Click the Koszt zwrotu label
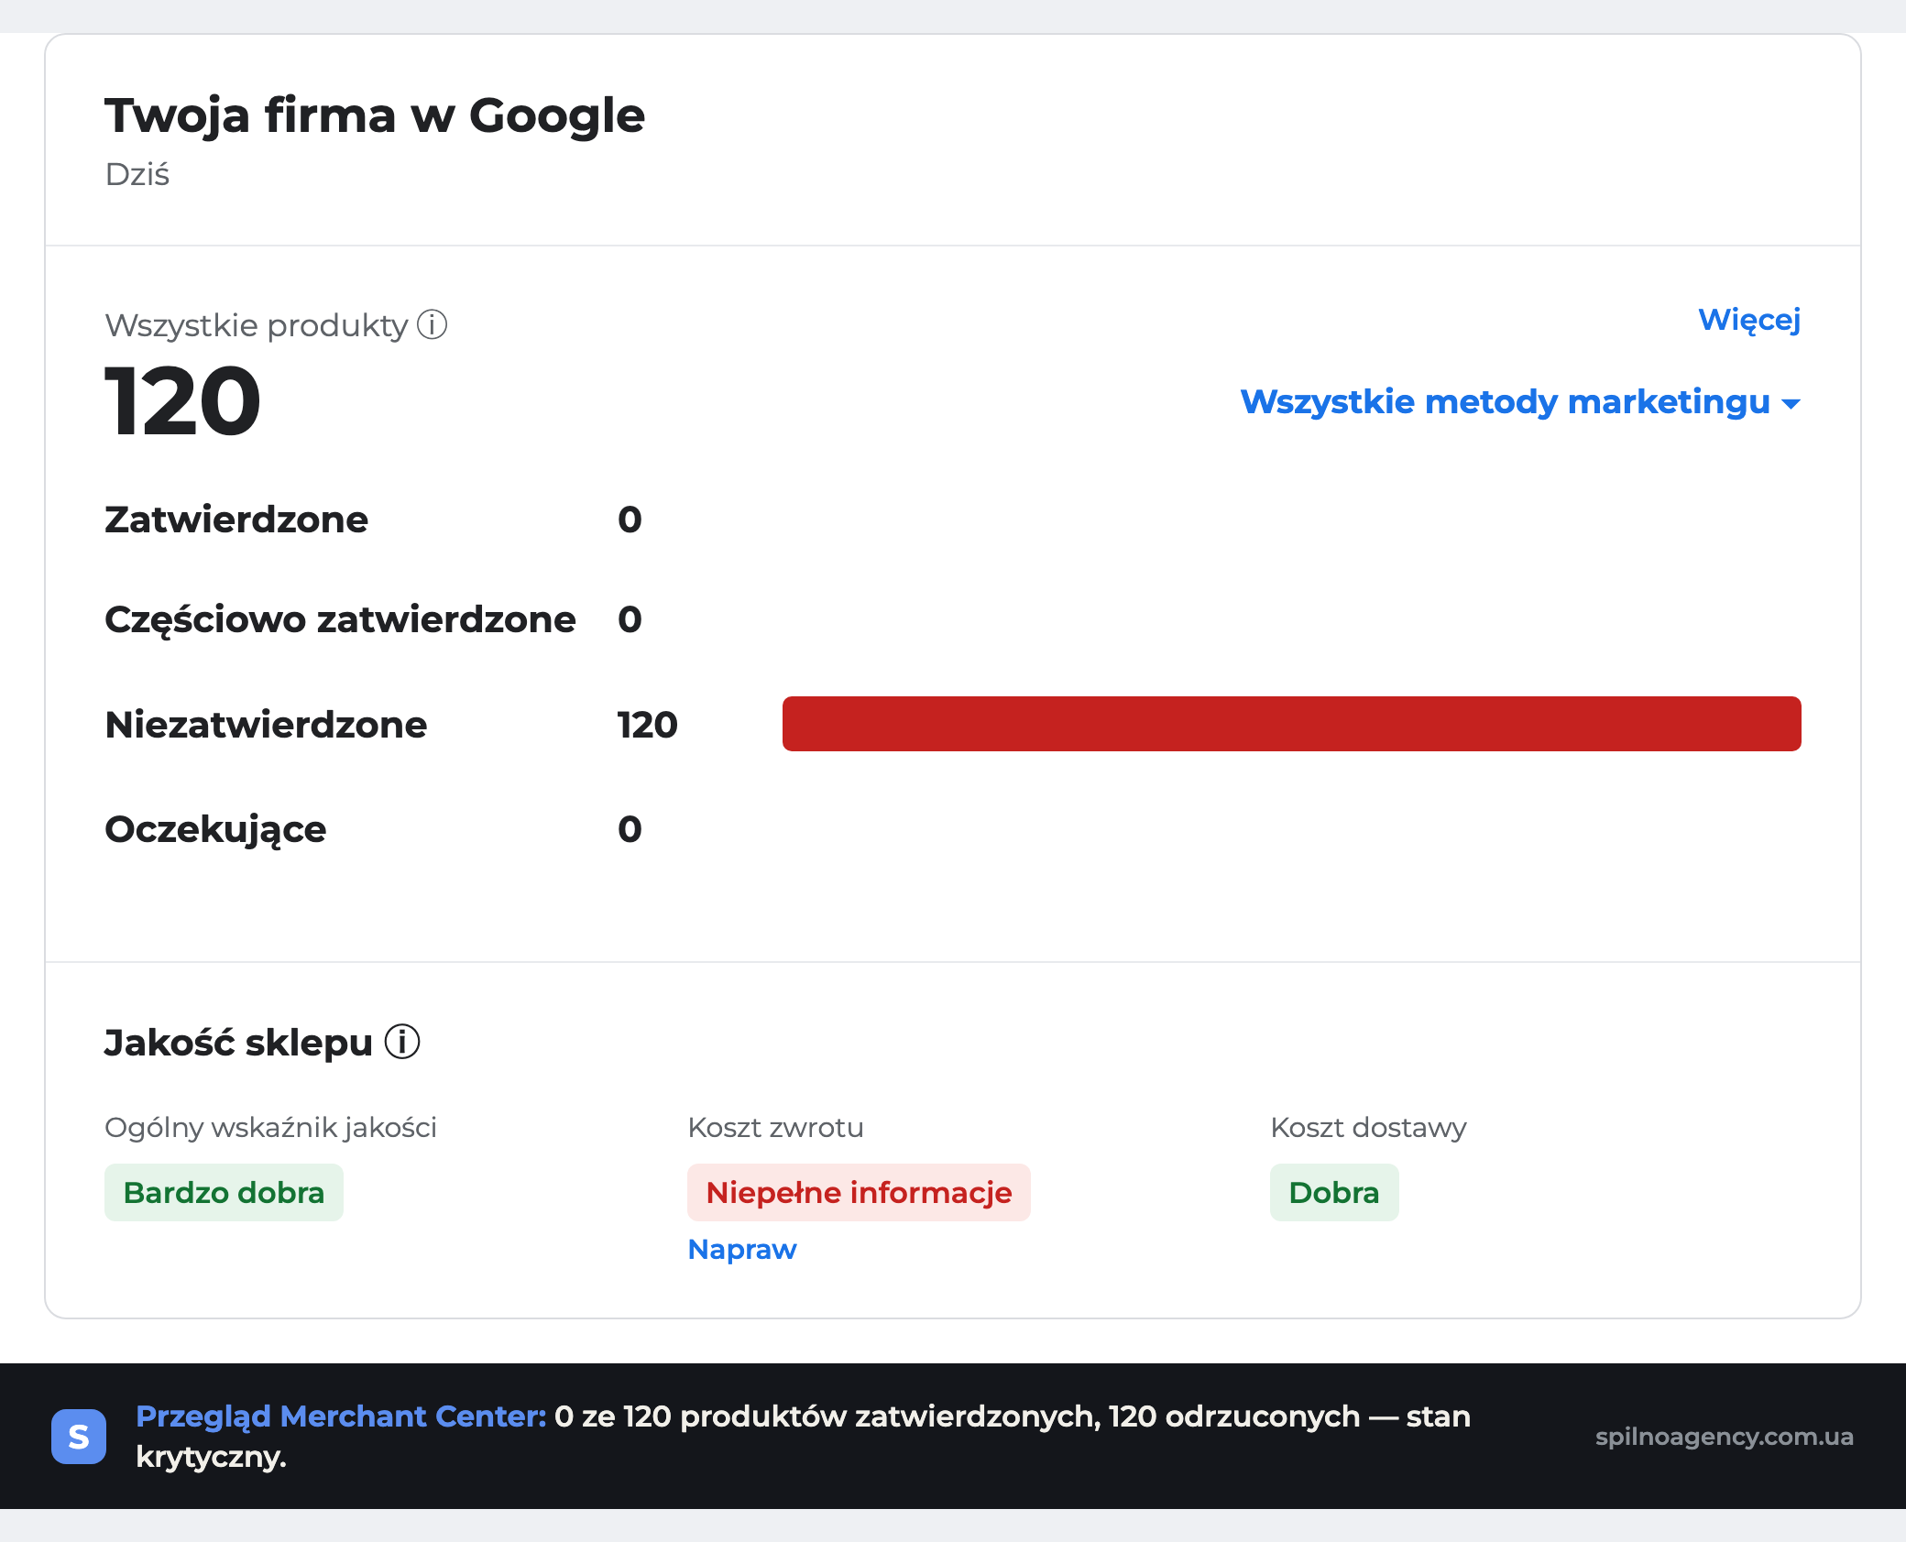Image resolution: width=1906 pixels, height=1542 pixels. click(x=775, y=1127)
